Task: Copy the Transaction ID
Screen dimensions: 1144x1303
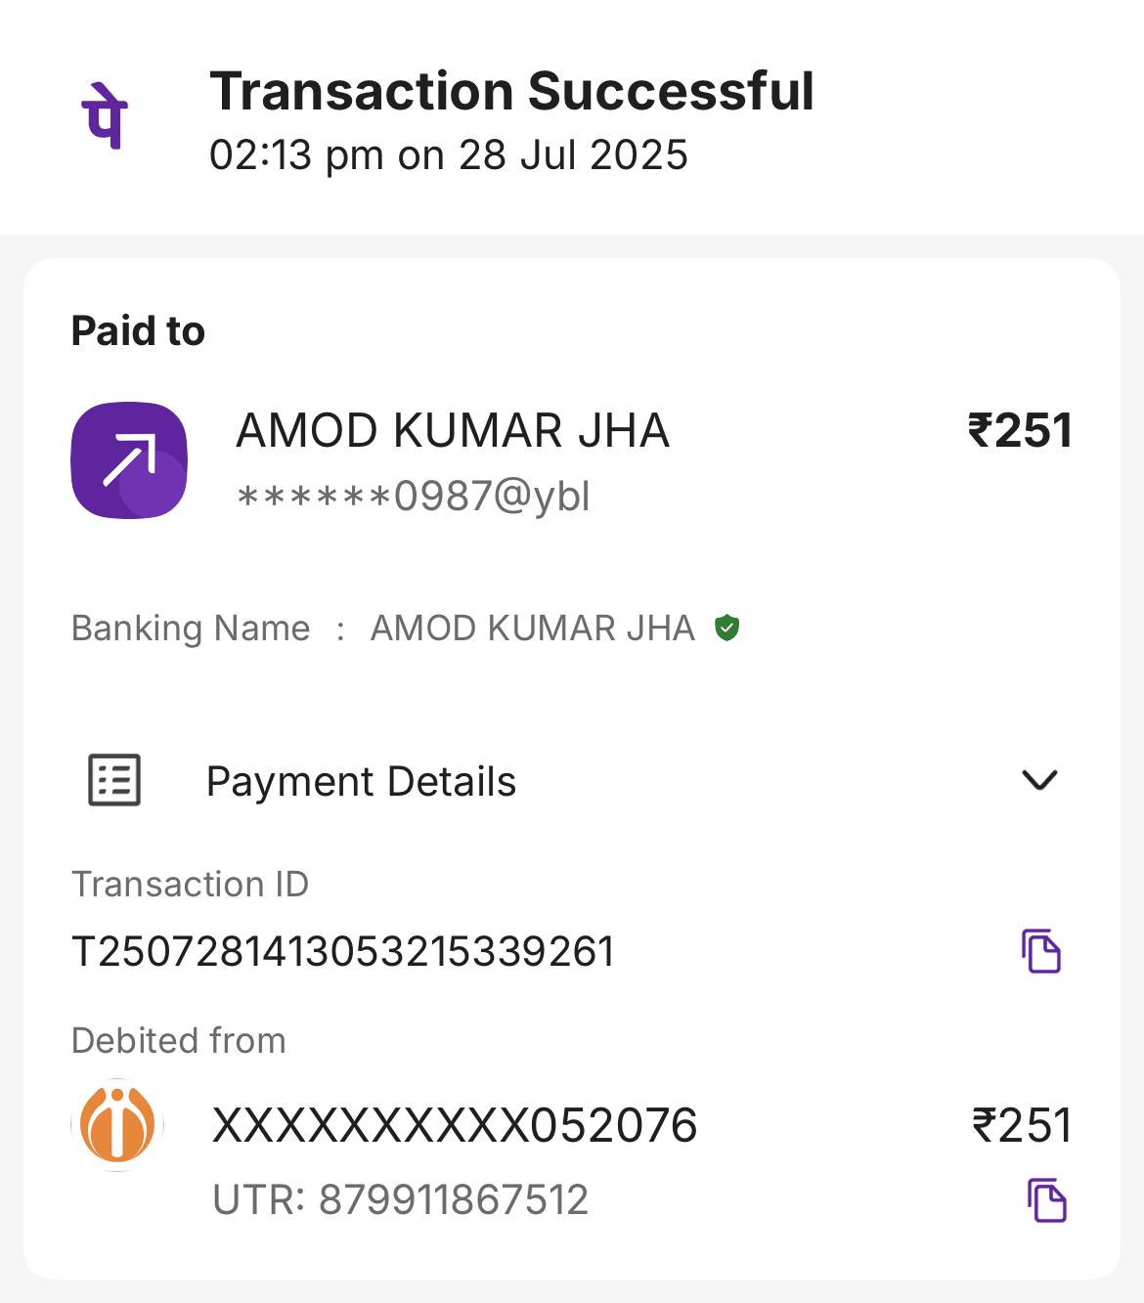Action: point(1041,951)
